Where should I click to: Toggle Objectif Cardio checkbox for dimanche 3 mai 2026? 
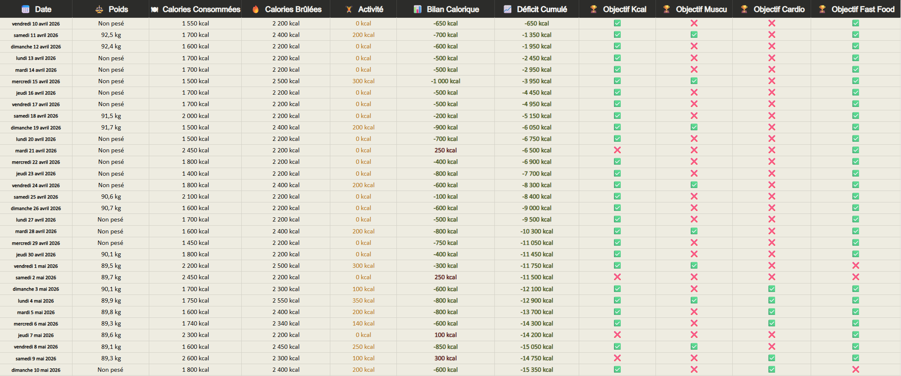coord(772,289)
